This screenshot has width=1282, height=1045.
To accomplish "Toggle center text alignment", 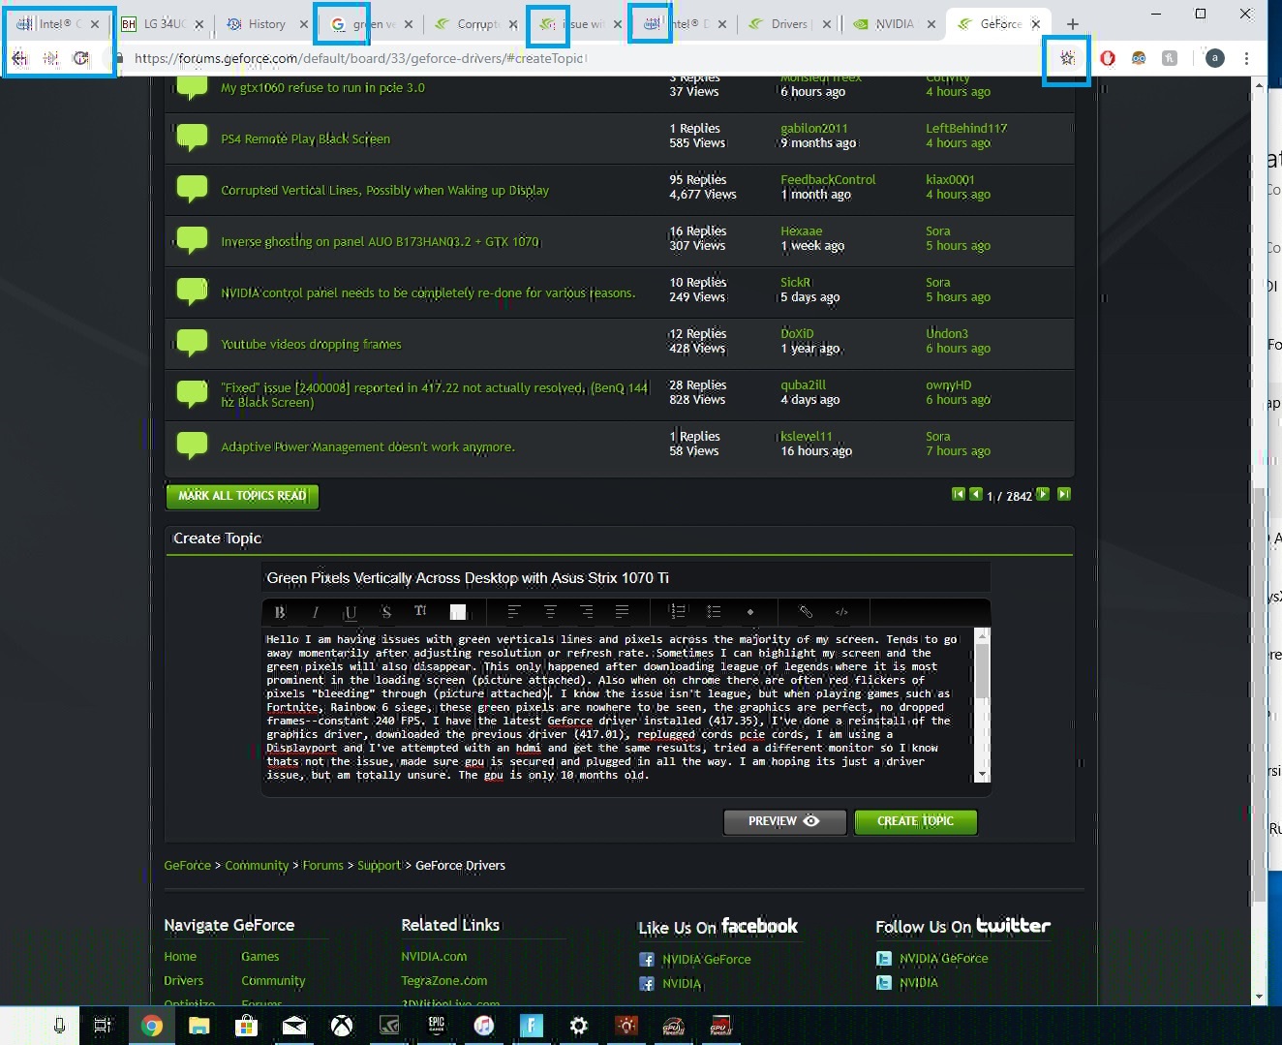I will pyautogui.click(x=549, y=611).
